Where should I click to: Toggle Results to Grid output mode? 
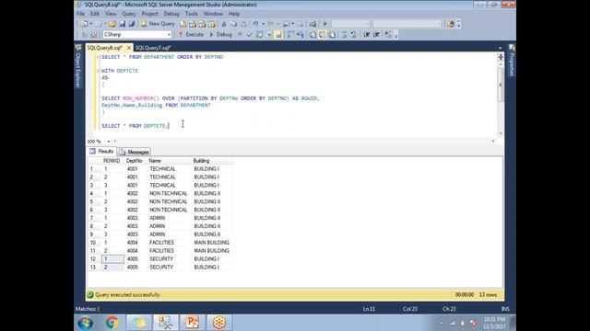click(323, 35)
